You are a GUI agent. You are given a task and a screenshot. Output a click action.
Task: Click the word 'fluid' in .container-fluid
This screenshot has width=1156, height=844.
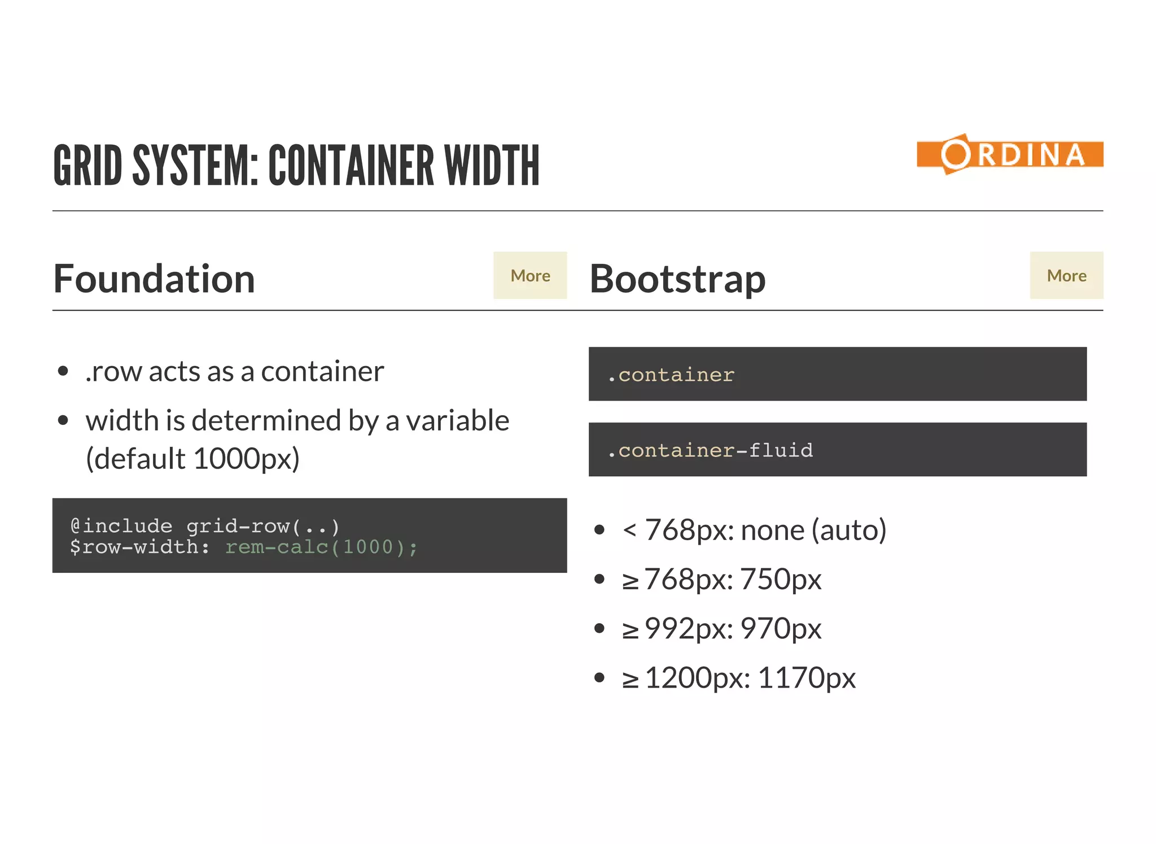(x=781, y=450)
